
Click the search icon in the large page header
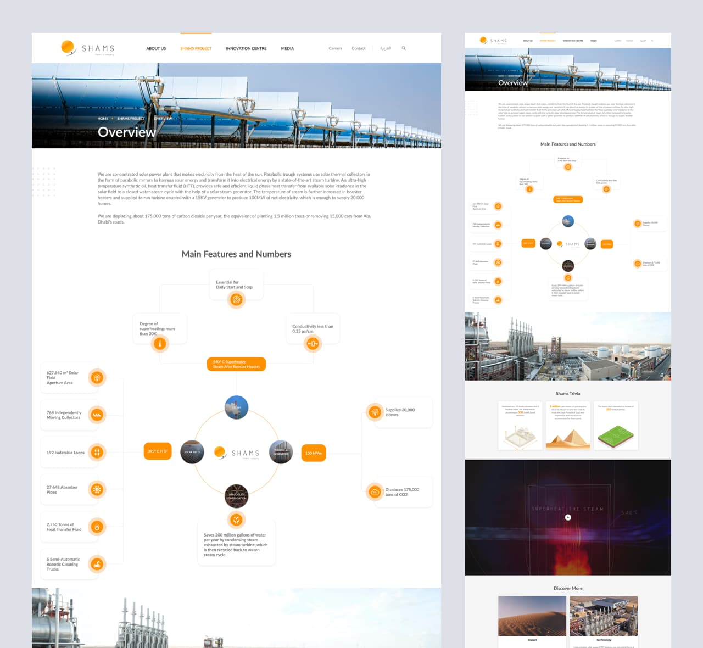coord(404,48)
